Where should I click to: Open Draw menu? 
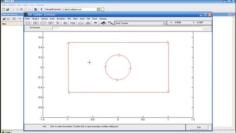(52, 19)
